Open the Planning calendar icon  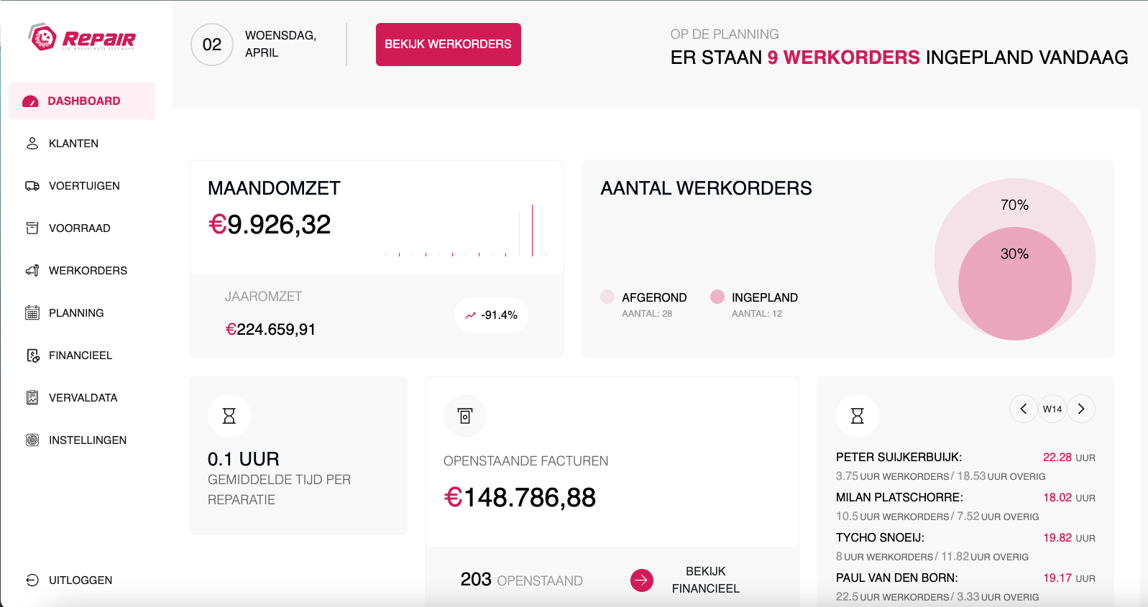pyautogui.click(x=32, y=313)
